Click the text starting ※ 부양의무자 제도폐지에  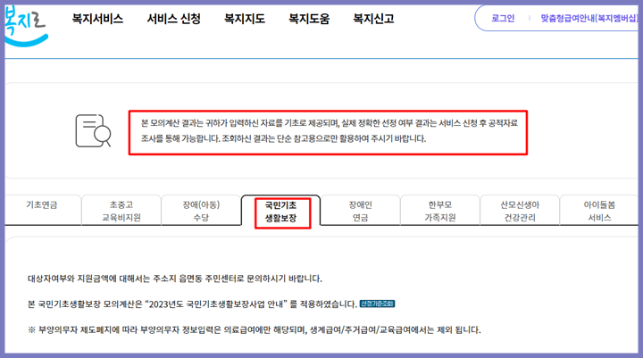point(255,329)
